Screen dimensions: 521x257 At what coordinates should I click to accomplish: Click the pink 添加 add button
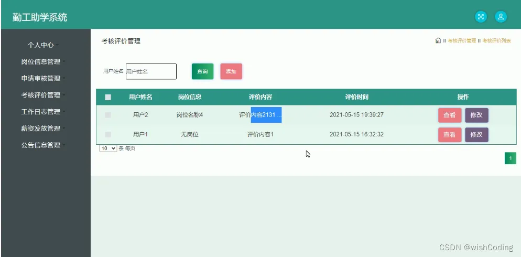231,71
